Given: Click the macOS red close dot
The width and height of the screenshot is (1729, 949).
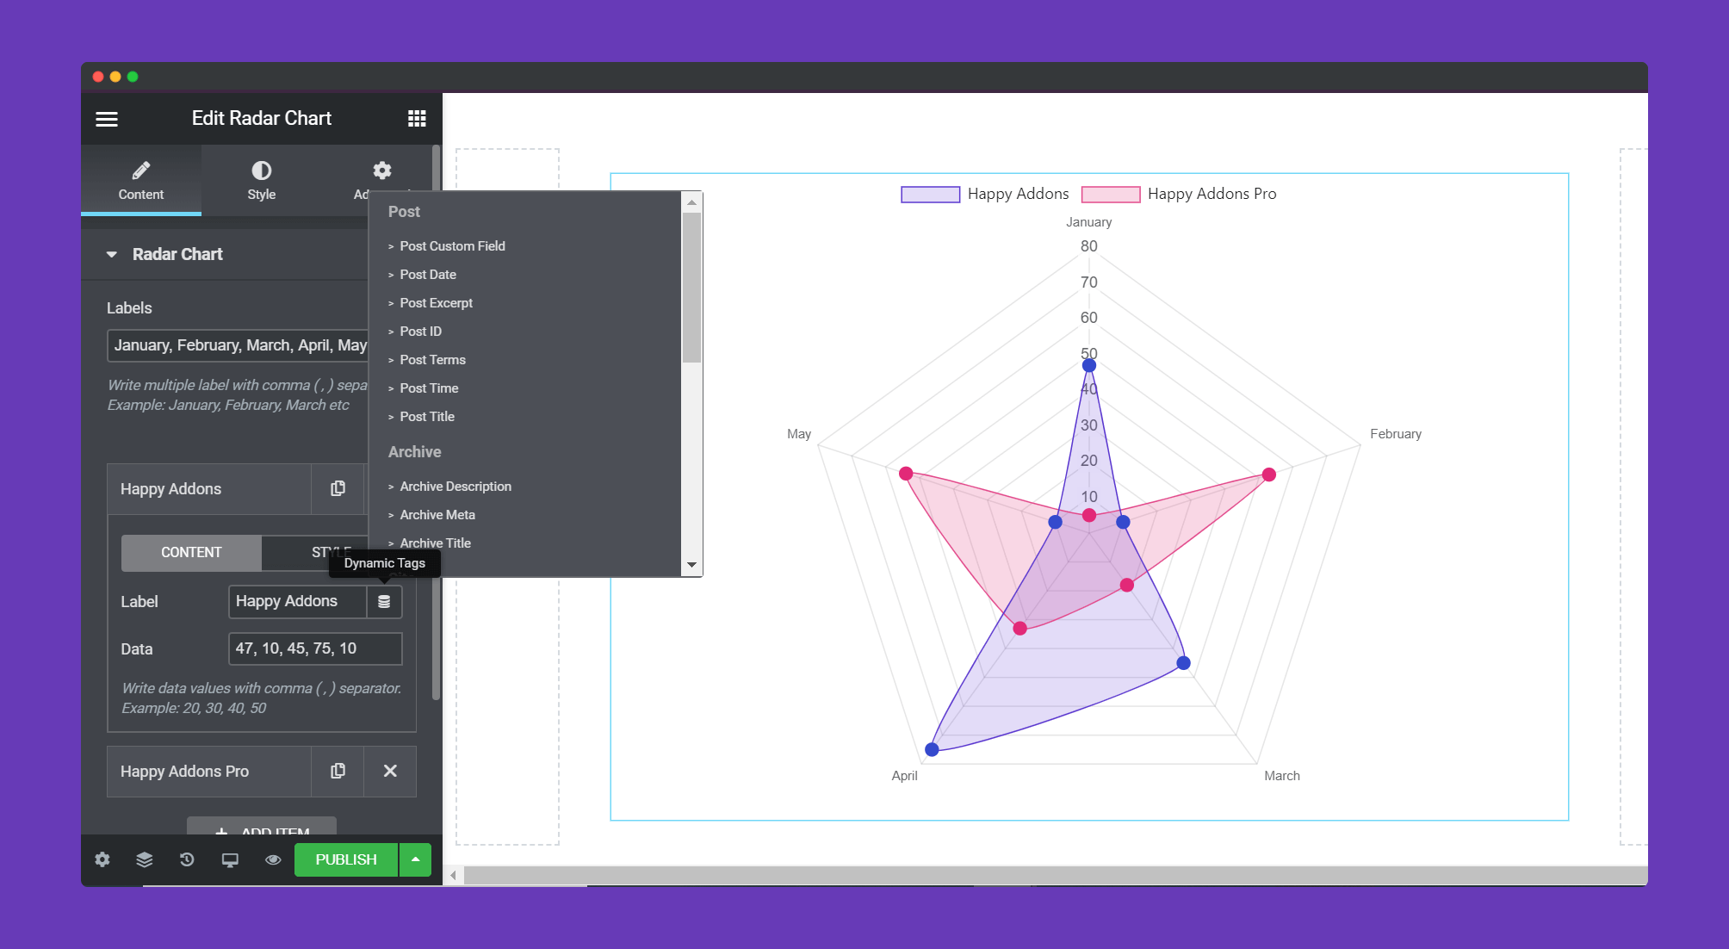Looking at the screenshot, I should [98, 77].
